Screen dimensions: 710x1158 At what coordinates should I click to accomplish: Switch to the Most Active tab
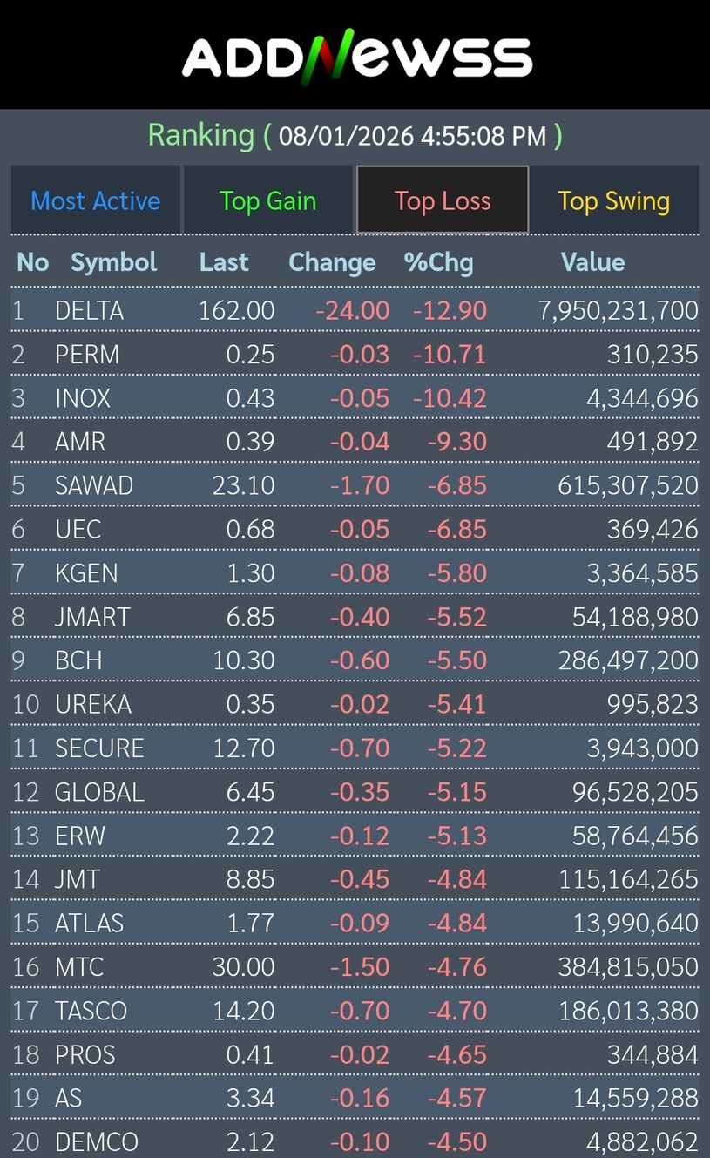coord(96,200)
